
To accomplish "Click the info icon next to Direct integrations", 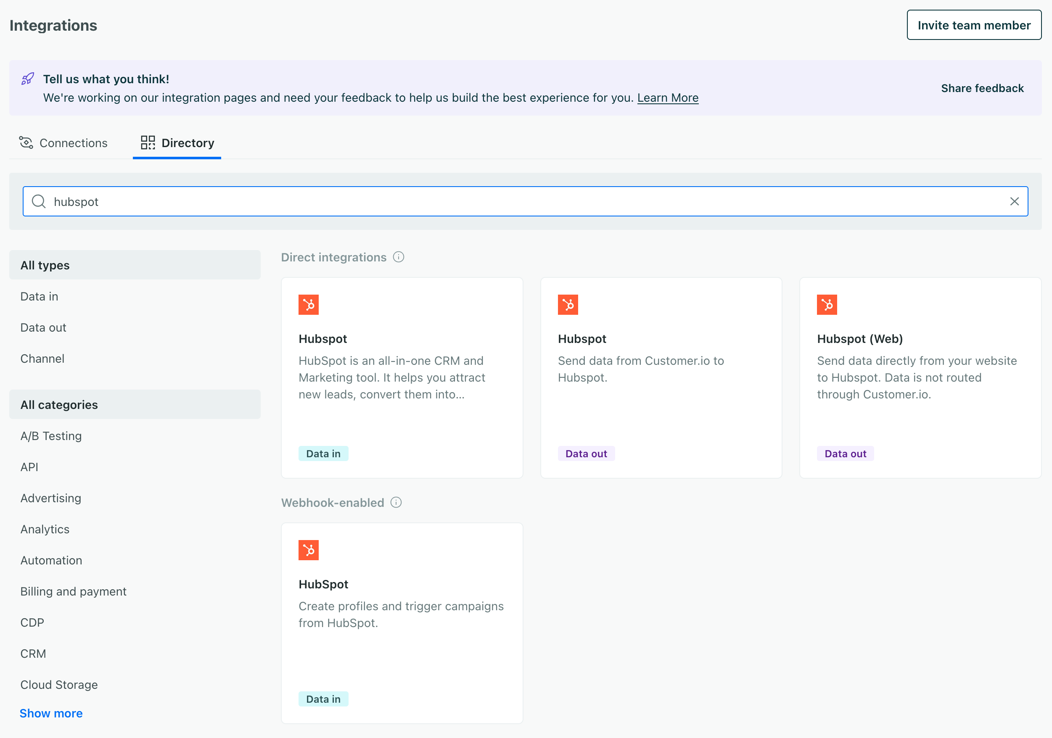I will coord(399,257).
